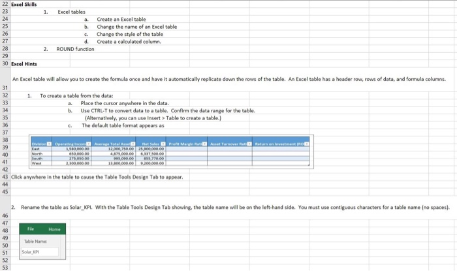Viewport: 457px width, 271px height.
Task: Select the row 22 header
Action: 5,5
